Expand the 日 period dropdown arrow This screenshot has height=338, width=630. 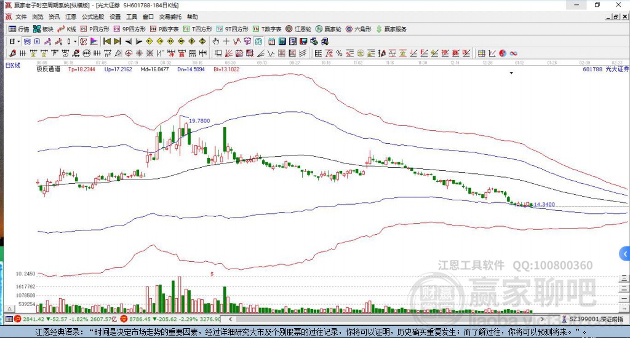[x=18, y=41]
